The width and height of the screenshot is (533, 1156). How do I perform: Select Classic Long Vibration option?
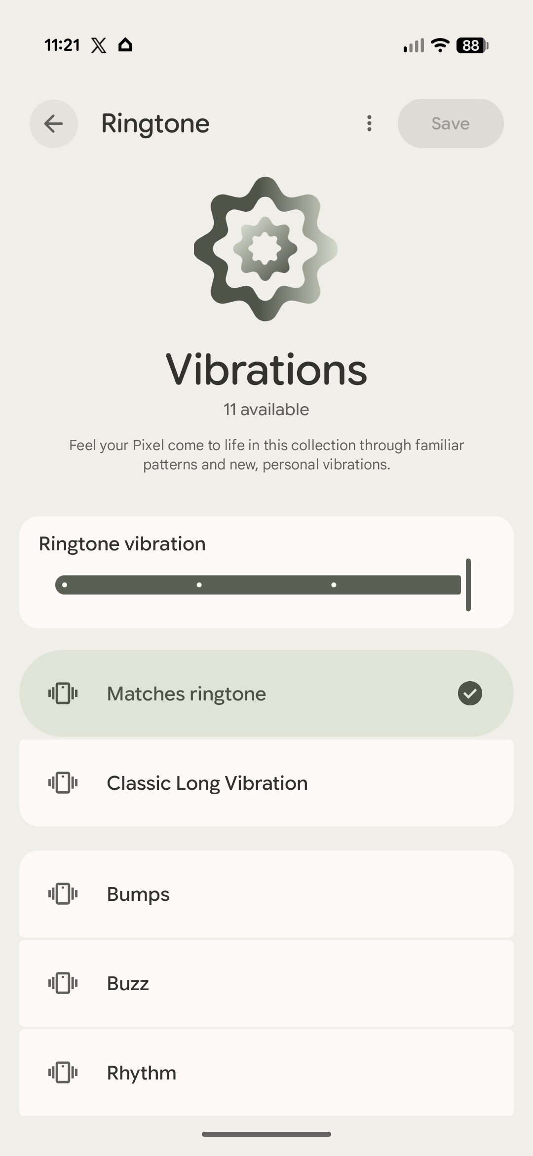266,783
